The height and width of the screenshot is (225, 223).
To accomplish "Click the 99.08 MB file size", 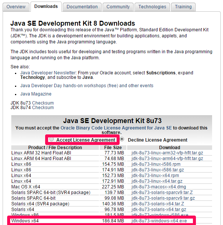I will [x=114, y=198].
